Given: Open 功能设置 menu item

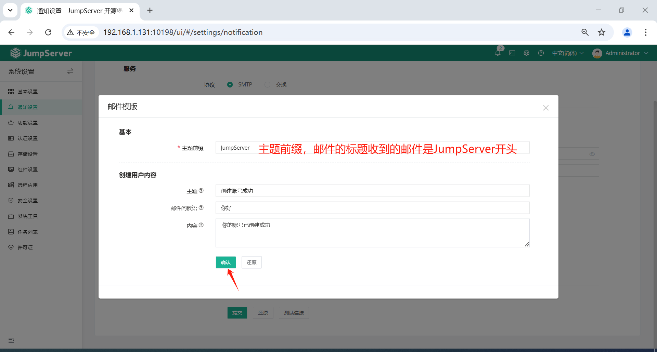Looking at the screenshot, I should 41,123.
